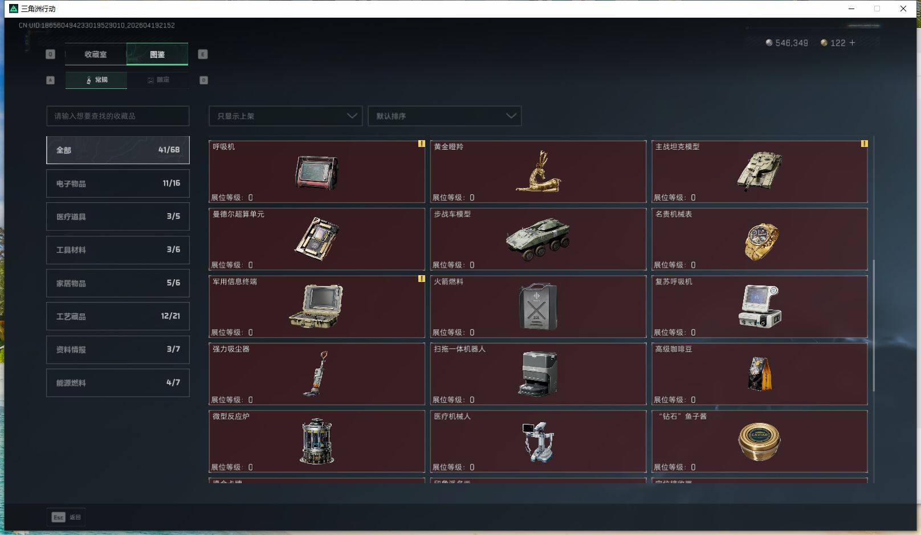Click the E key hint icon
This screenshot has width=921, height=535.
(x=203, y=54)
